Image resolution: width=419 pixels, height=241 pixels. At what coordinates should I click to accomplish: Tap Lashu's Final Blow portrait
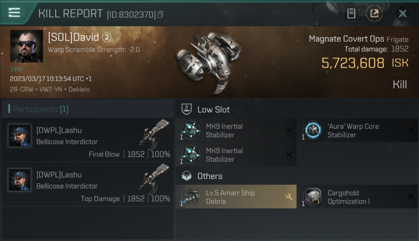click(20, 136)
